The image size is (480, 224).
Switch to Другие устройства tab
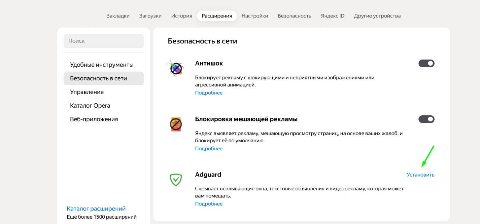(x=377, y=16)
